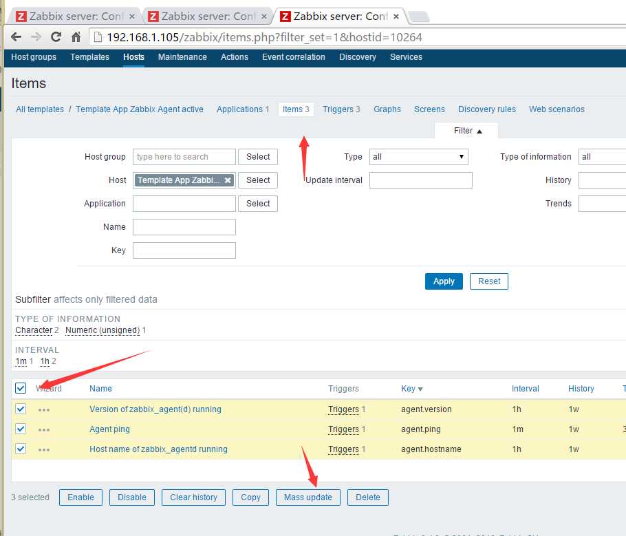Enable the selected items
Image resolution: width=626 pixels, height=536 pixels.
pos(80,497)
